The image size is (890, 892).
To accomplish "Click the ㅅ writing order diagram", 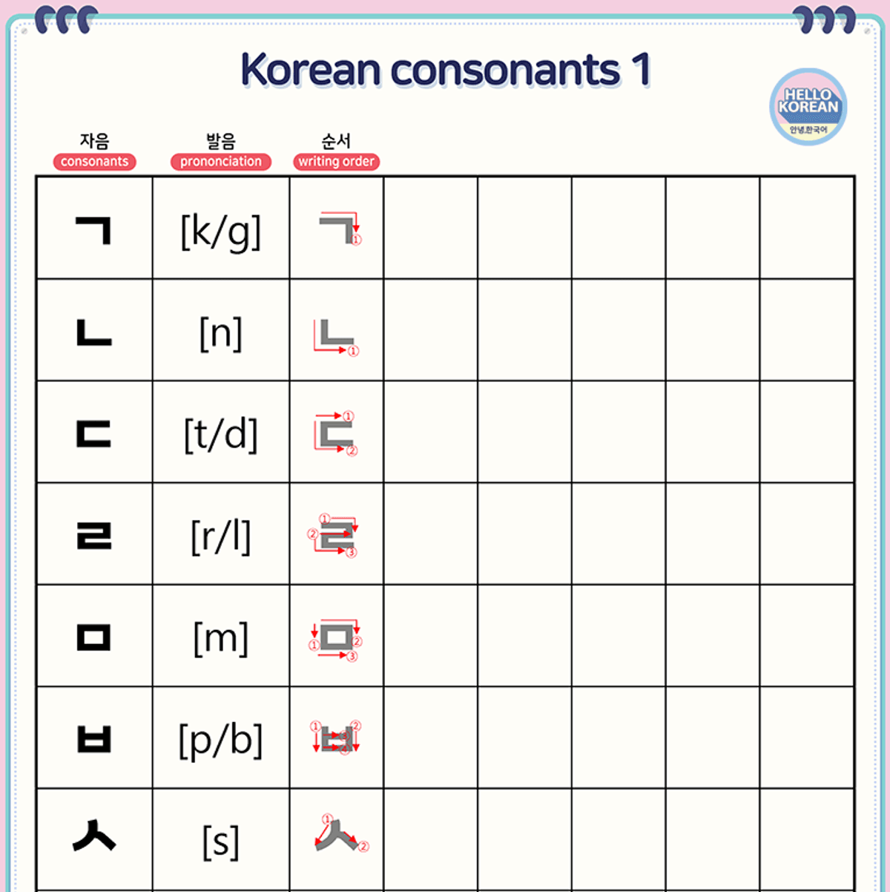I will (339, 835).
